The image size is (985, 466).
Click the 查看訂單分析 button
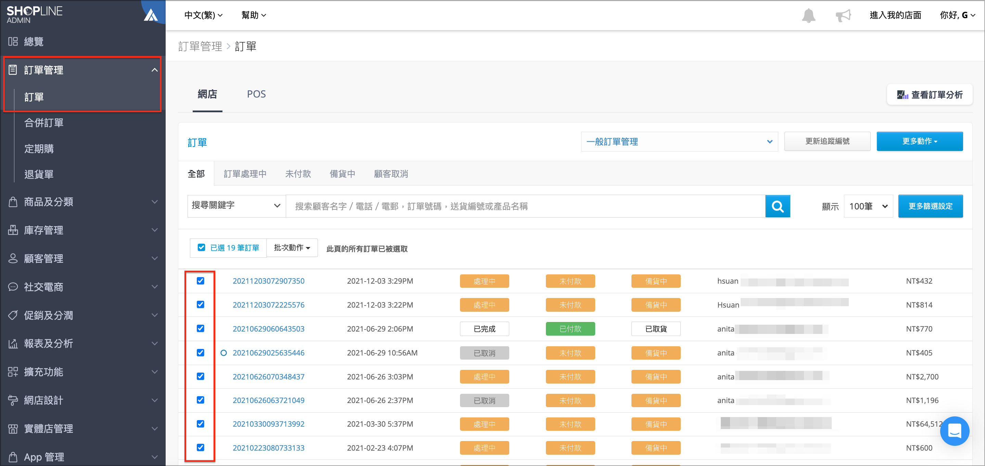[x=930, y=94]
